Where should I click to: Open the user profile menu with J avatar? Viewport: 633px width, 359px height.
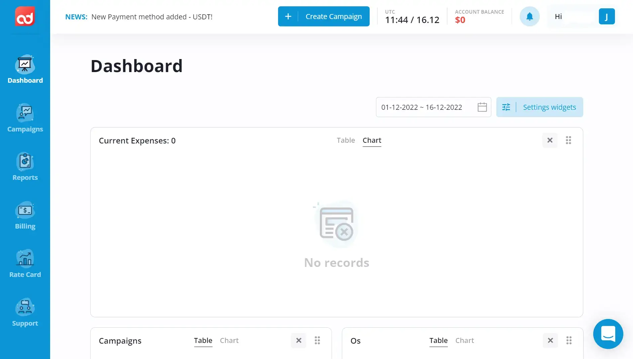coord(607,16)
